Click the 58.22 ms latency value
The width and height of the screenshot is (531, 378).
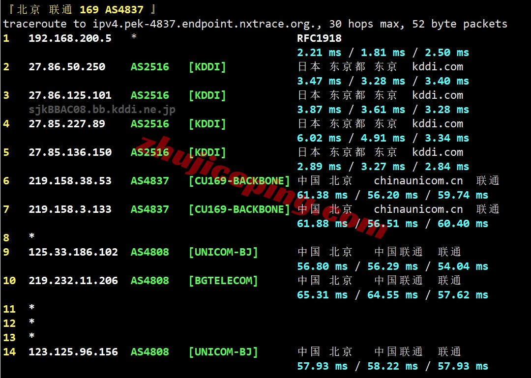392,366
